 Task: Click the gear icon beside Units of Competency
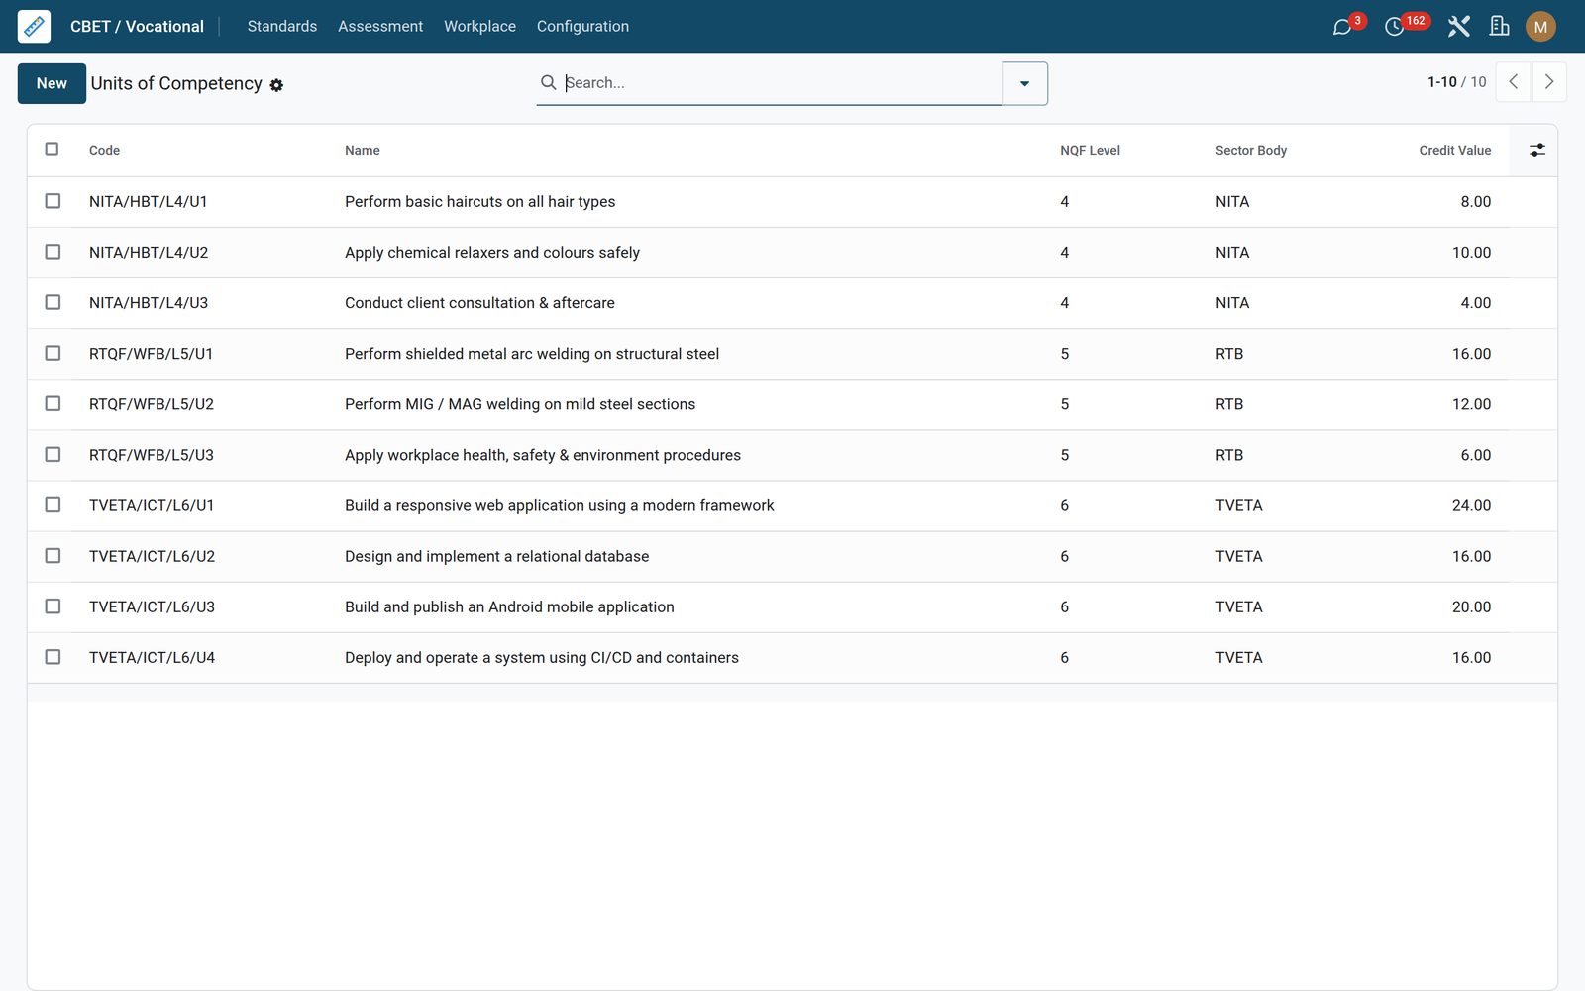(x=276, y=85)
